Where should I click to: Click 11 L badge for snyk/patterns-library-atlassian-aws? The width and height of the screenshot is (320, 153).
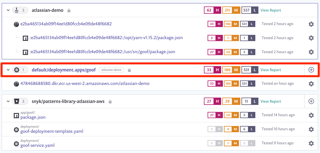[x=250, y=101]
